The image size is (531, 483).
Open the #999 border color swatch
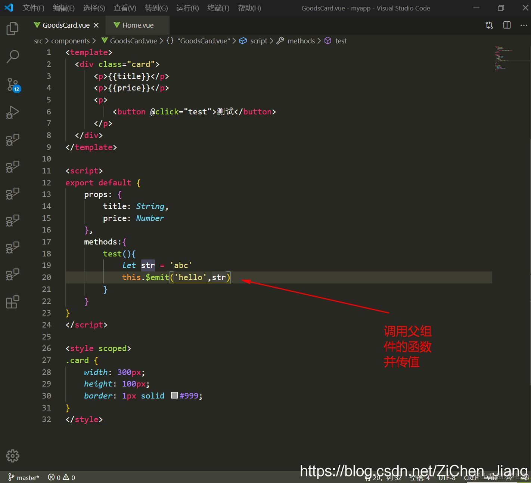pos(174,395)
